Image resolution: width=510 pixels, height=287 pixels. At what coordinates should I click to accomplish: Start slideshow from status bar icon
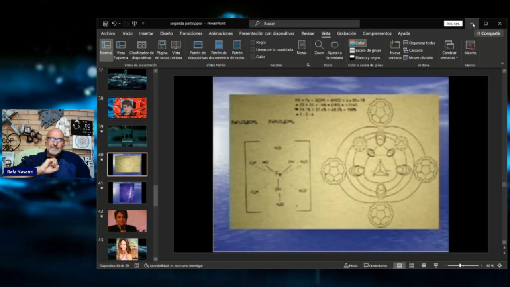pyautogui.click(x=436, y=265)
